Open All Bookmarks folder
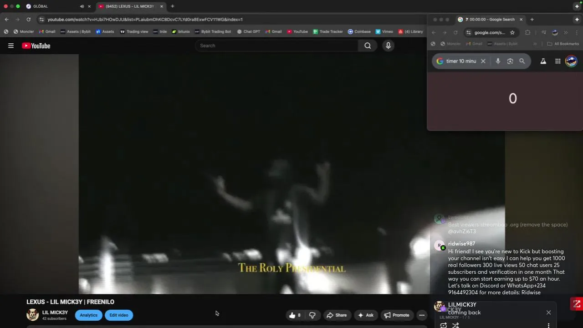Image resolution: width=583 pixels, height=328 pixels. click(563, 44)
